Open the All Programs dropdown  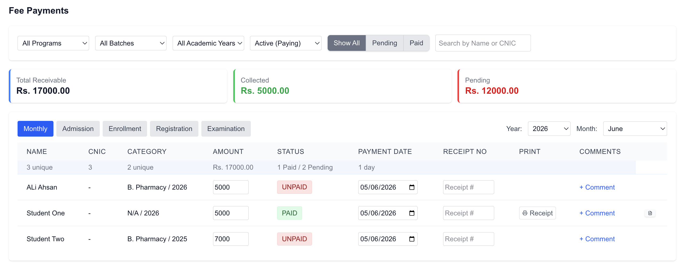tap(53, 43)
